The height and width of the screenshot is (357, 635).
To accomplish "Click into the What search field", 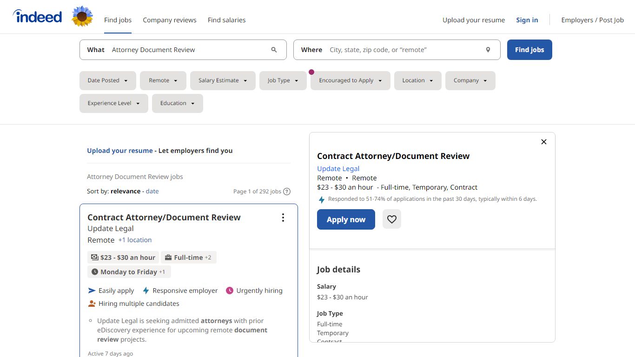I will pos(183,50).
